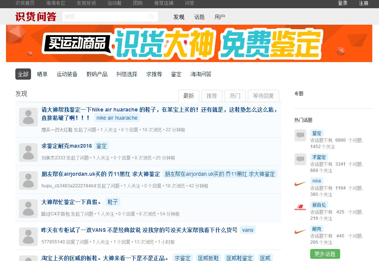Click the 新百伦 New Balance logo icon
The image size is (379, 261).
tap(301, 207)
